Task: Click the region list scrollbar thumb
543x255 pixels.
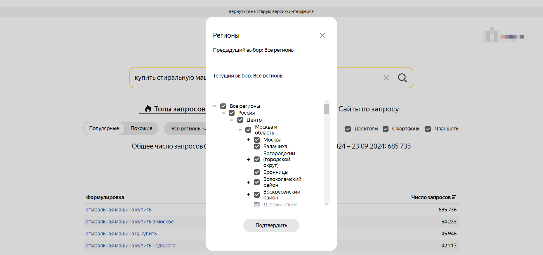Action: coord(327,109)
